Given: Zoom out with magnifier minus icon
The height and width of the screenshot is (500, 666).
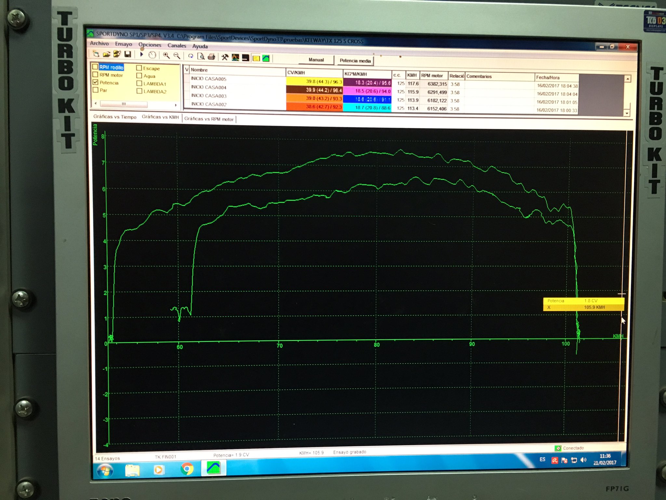Looking at the screenshot, I should pyautogui.click(x=177, y=55).
